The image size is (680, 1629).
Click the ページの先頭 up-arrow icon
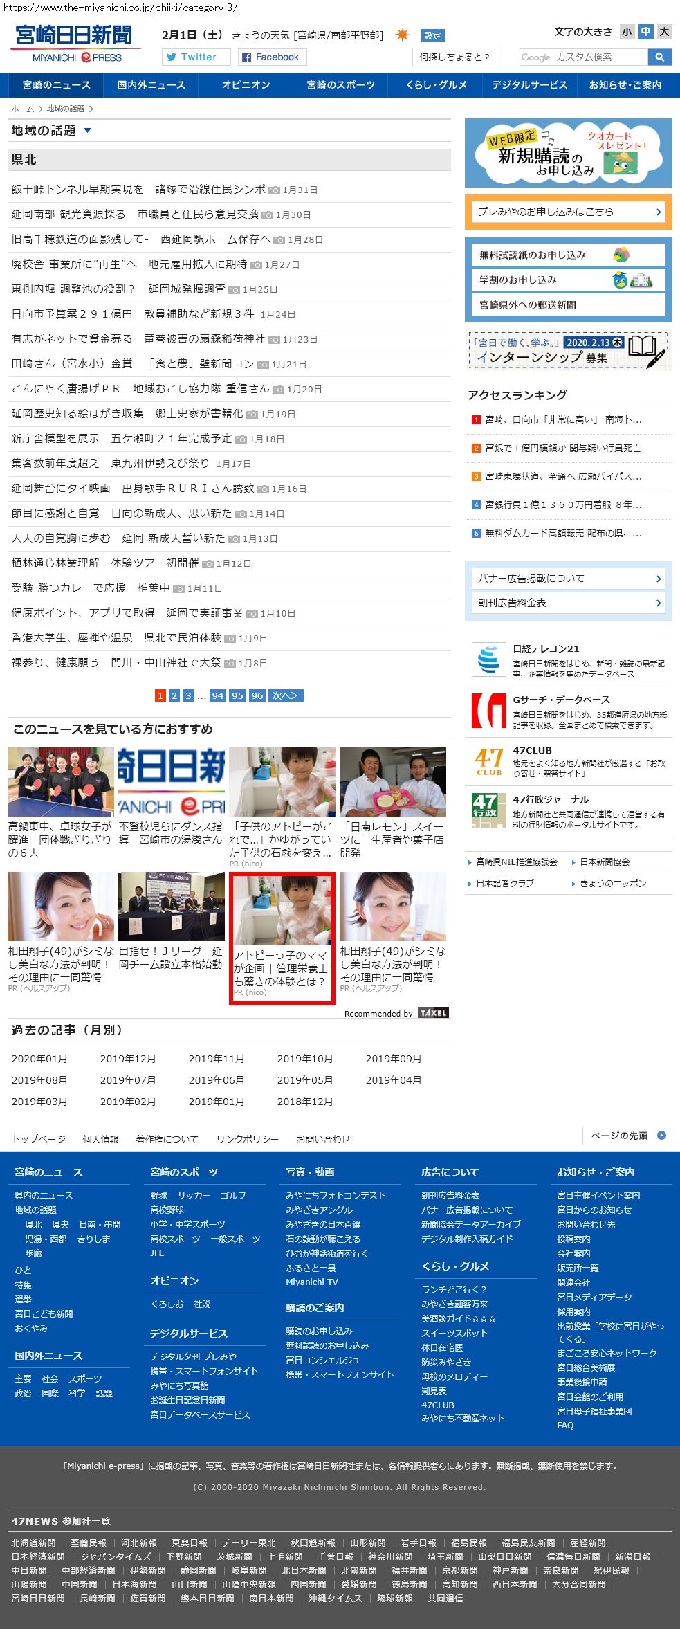pos(661,1135)
